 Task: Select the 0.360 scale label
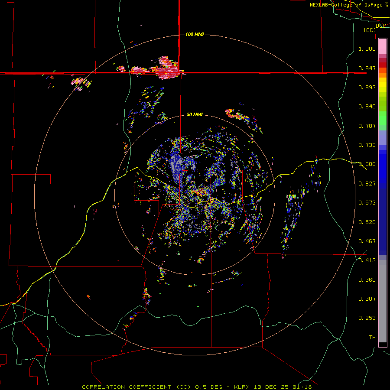(x=367, y=280)
